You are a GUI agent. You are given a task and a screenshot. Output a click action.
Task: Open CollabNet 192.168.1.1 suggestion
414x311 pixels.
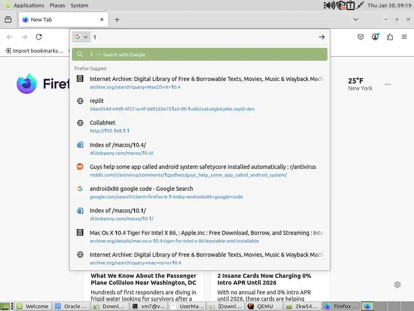coord(200,126)
